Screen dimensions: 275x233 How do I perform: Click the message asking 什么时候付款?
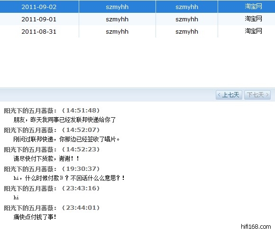pyautogui.click(x=69, y=178)
